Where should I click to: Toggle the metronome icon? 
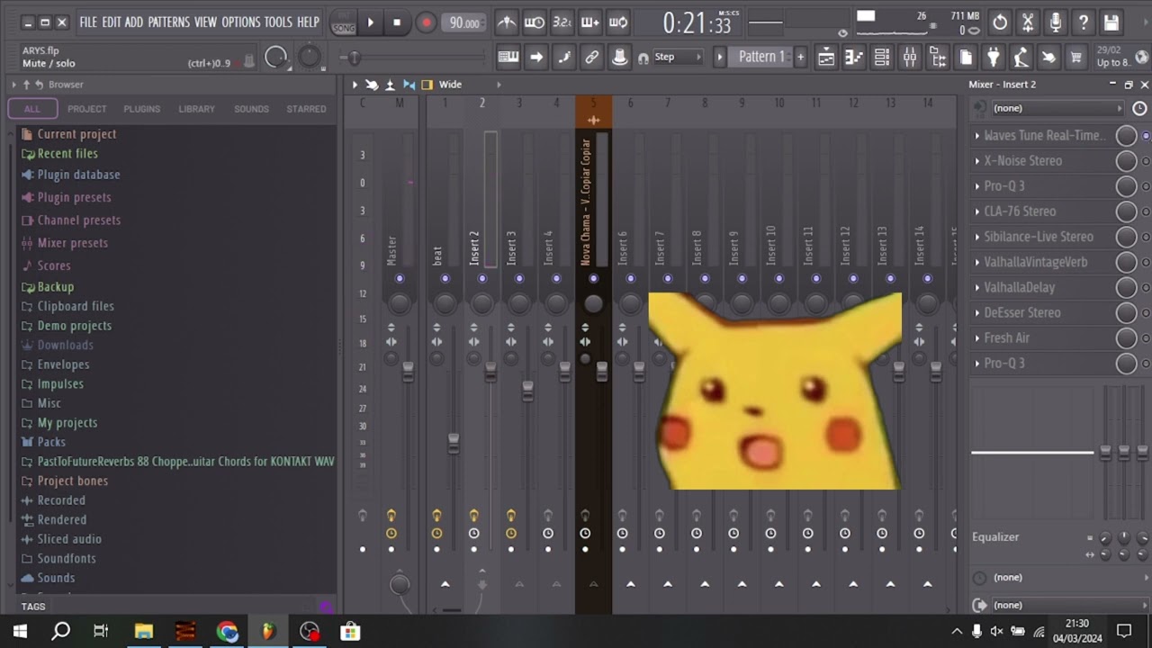coord(507,22)
